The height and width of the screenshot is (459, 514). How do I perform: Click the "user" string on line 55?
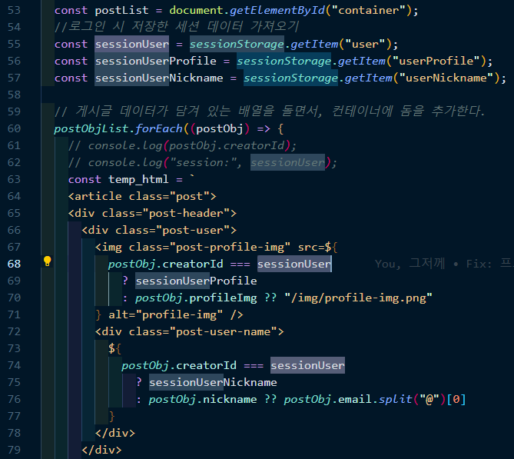[365, 44]
